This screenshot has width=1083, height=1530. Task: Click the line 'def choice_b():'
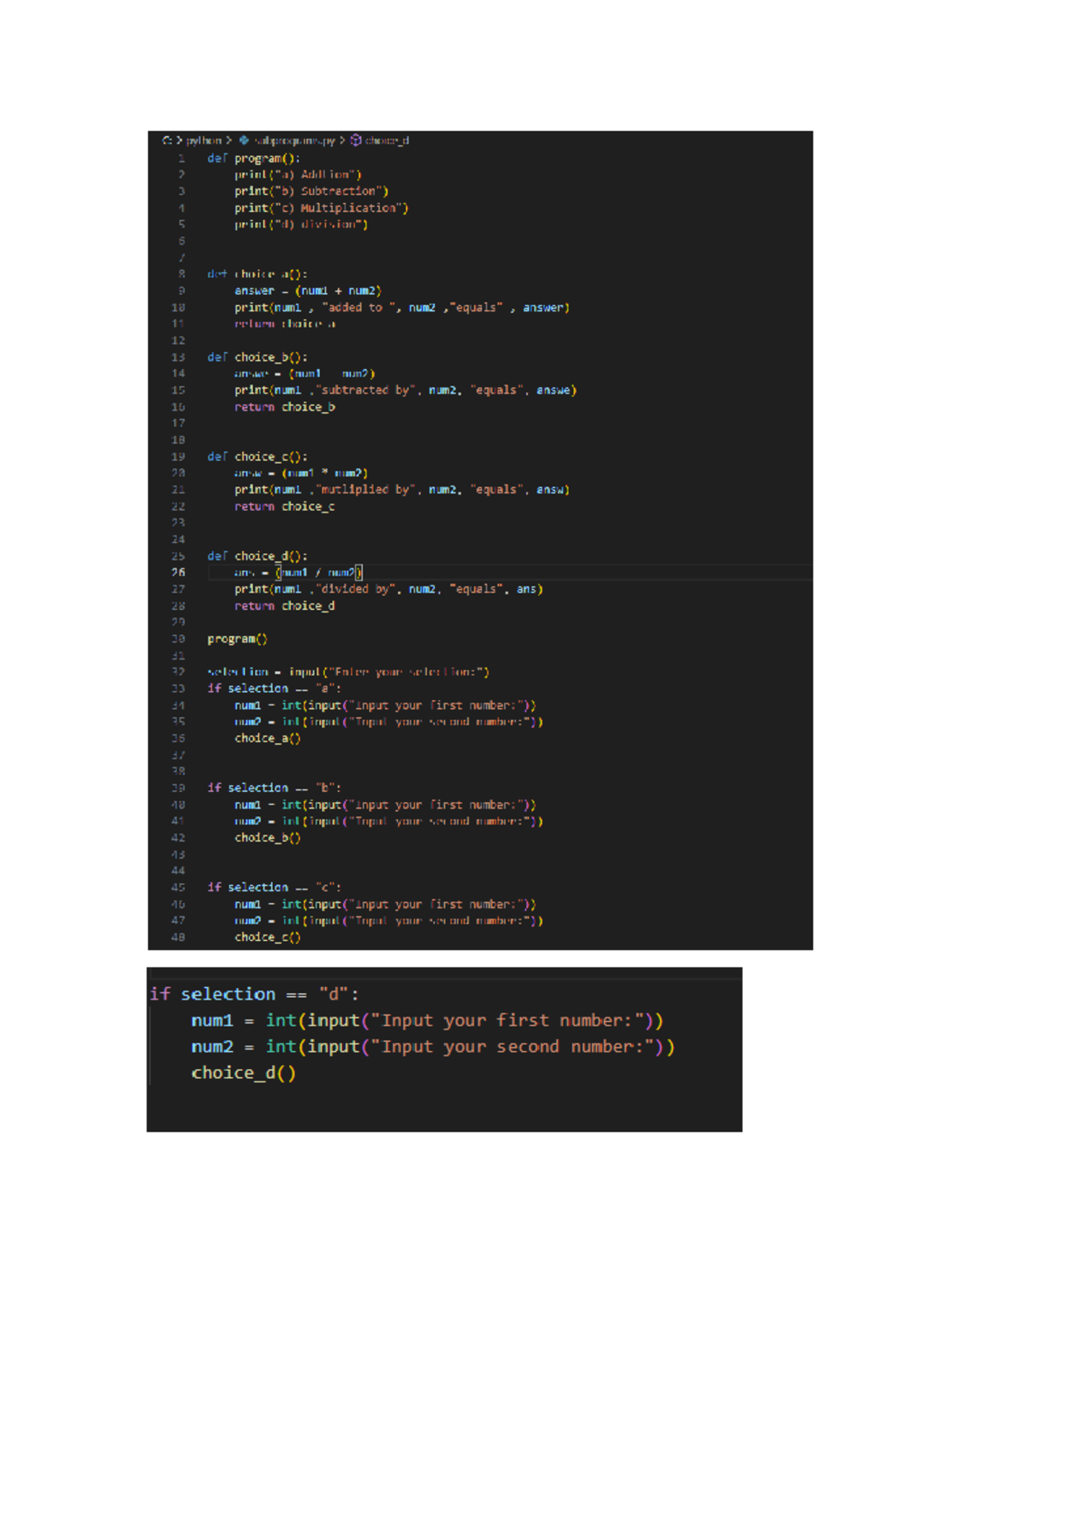(257, 357)
